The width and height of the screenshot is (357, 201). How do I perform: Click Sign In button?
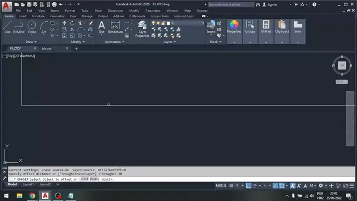coord(271,4)
